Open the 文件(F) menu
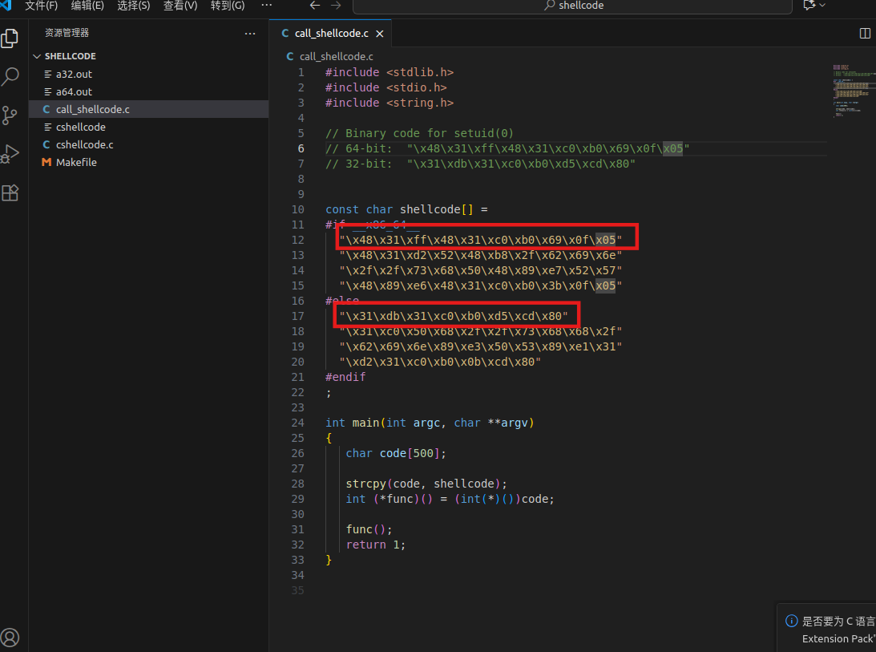Viewport: 876px width, 652px height. pos(42,6)
